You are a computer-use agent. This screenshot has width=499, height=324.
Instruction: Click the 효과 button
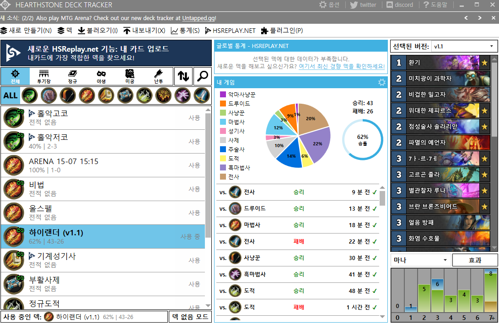coord(475,260)
